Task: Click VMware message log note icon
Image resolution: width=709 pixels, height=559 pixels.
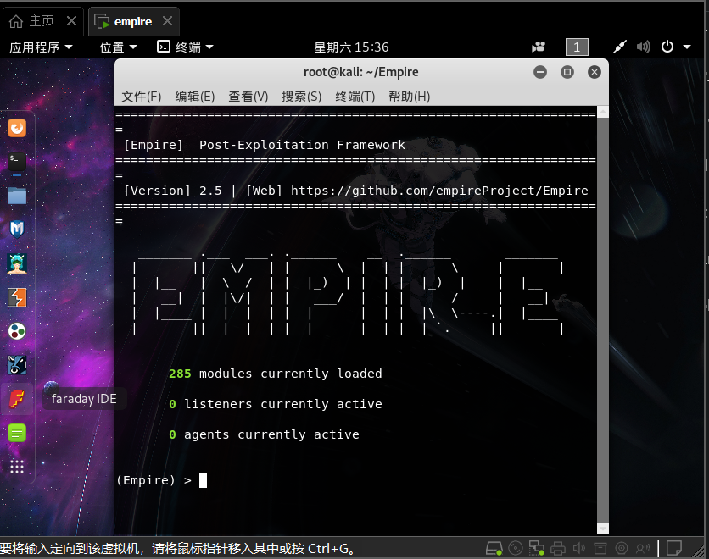Action: tap(674, 548)
